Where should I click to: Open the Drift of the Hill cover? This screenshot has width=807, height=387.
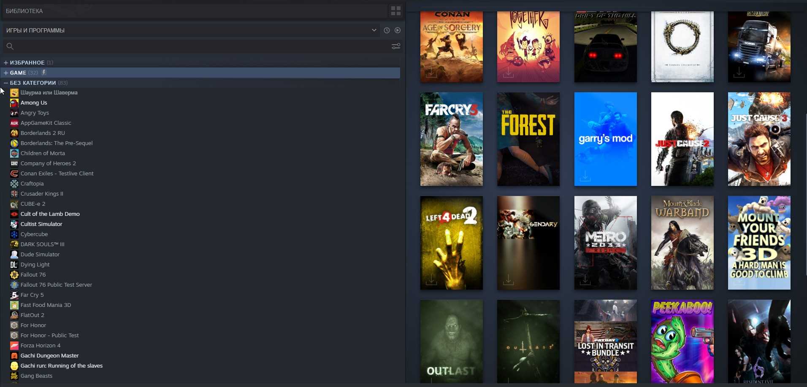pyautogui.click(x=606, y=47)
